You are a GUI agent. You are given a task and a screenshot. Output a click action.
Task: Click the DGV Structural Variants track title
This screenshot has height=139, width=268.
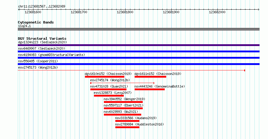tap(42, 39)
